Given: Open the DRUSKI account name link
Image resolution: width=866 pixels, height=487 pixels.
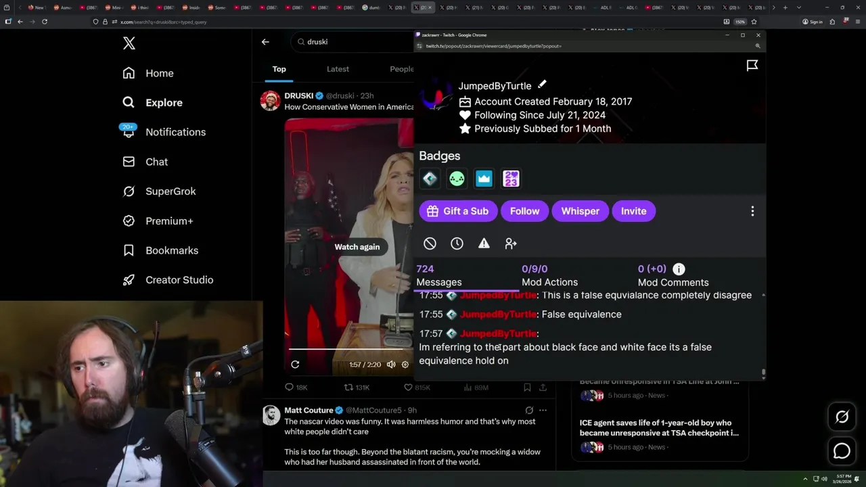Looking at the screenshot, I should tap(299, 96).
